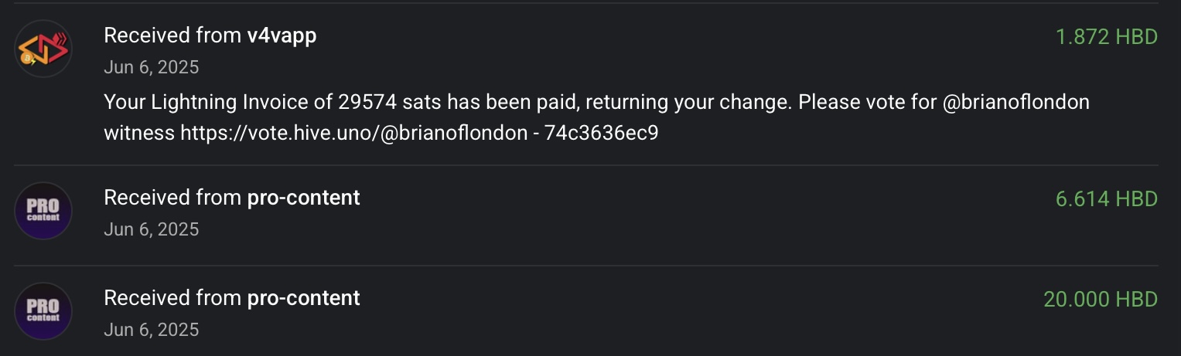
Task: Select the Lightning Invoice memo text
Action: point(596,117)
